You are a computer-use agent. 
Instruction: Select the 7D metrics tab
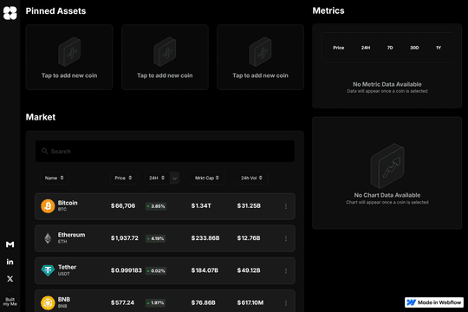pyautogui.click(x=390, y=48)
